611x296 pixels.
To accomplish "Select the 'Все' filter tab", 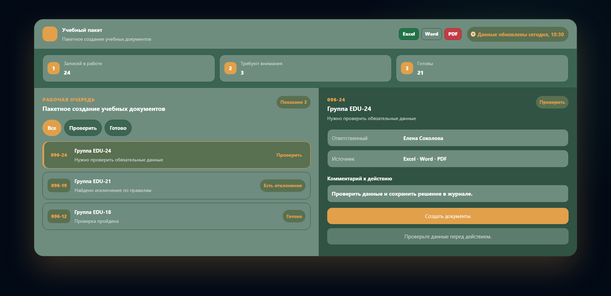I will click(52, 128).
